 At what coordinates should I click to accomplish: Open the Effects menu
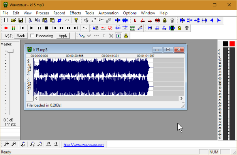pos(75,13)
